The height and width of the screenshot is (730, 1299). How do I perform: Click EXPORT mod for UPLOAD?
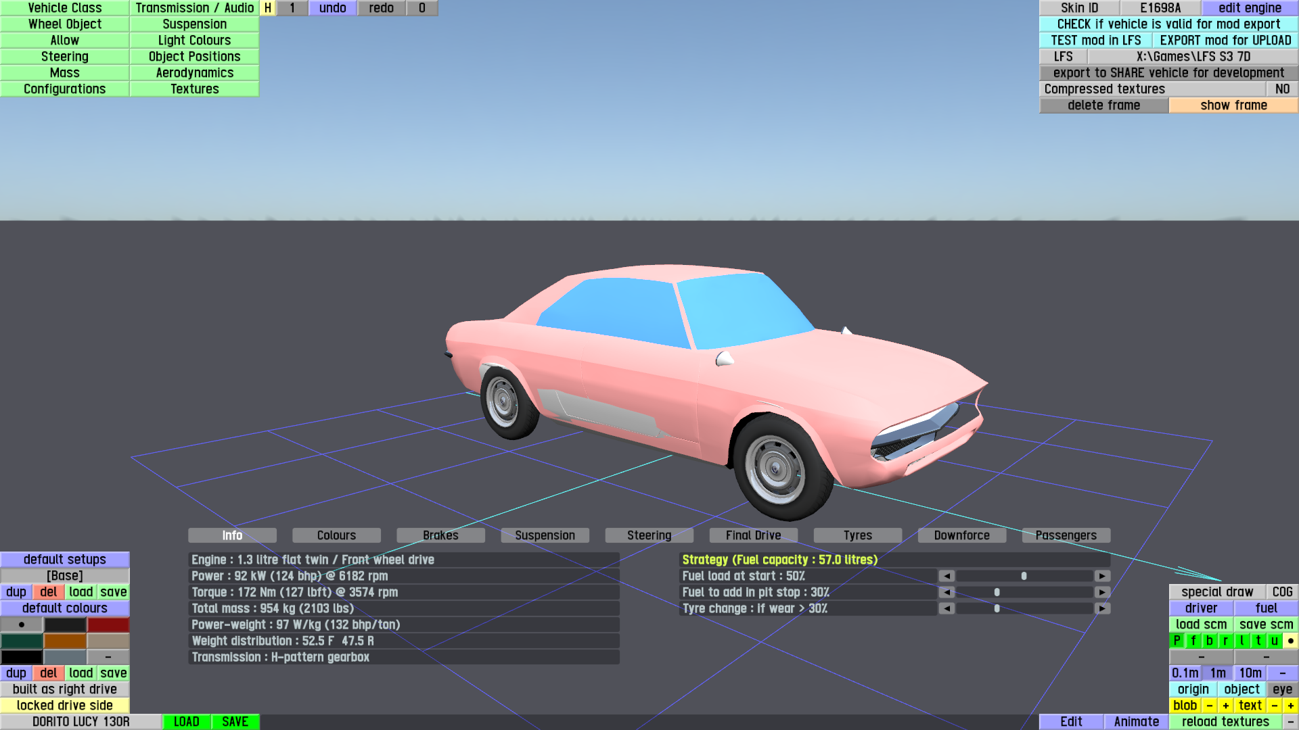pos(1225,41)
